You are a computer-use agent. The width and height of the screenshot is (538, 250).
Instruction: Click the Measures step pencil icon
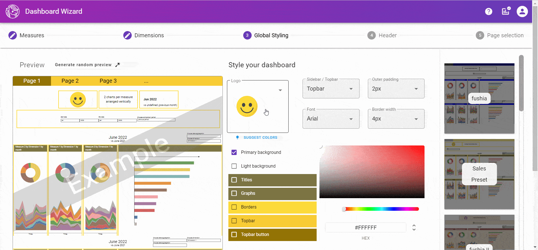pos(13,35)
